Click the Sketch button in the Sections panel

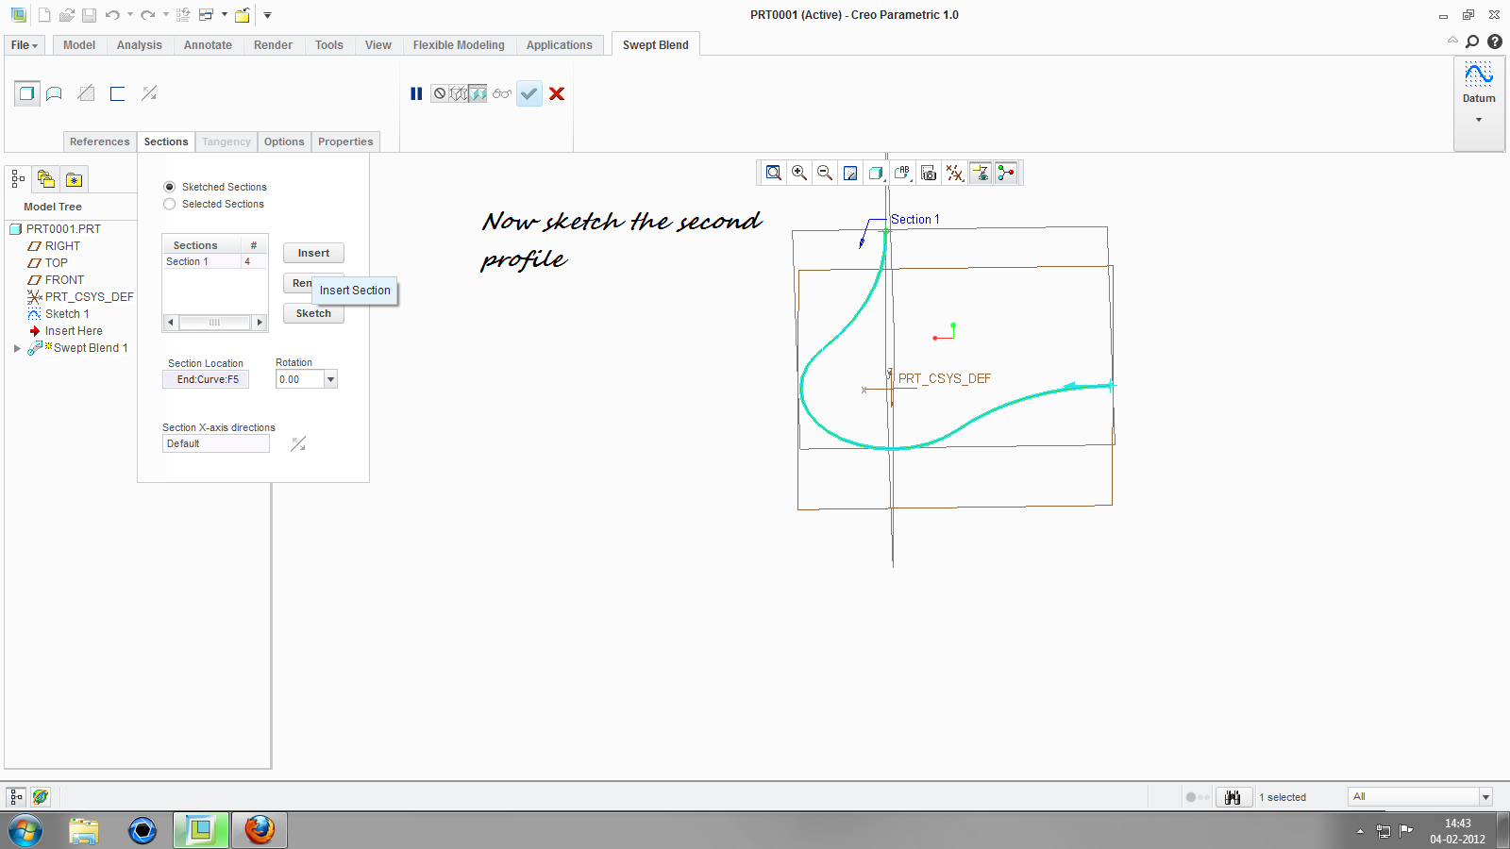click(x=313, y=313)
